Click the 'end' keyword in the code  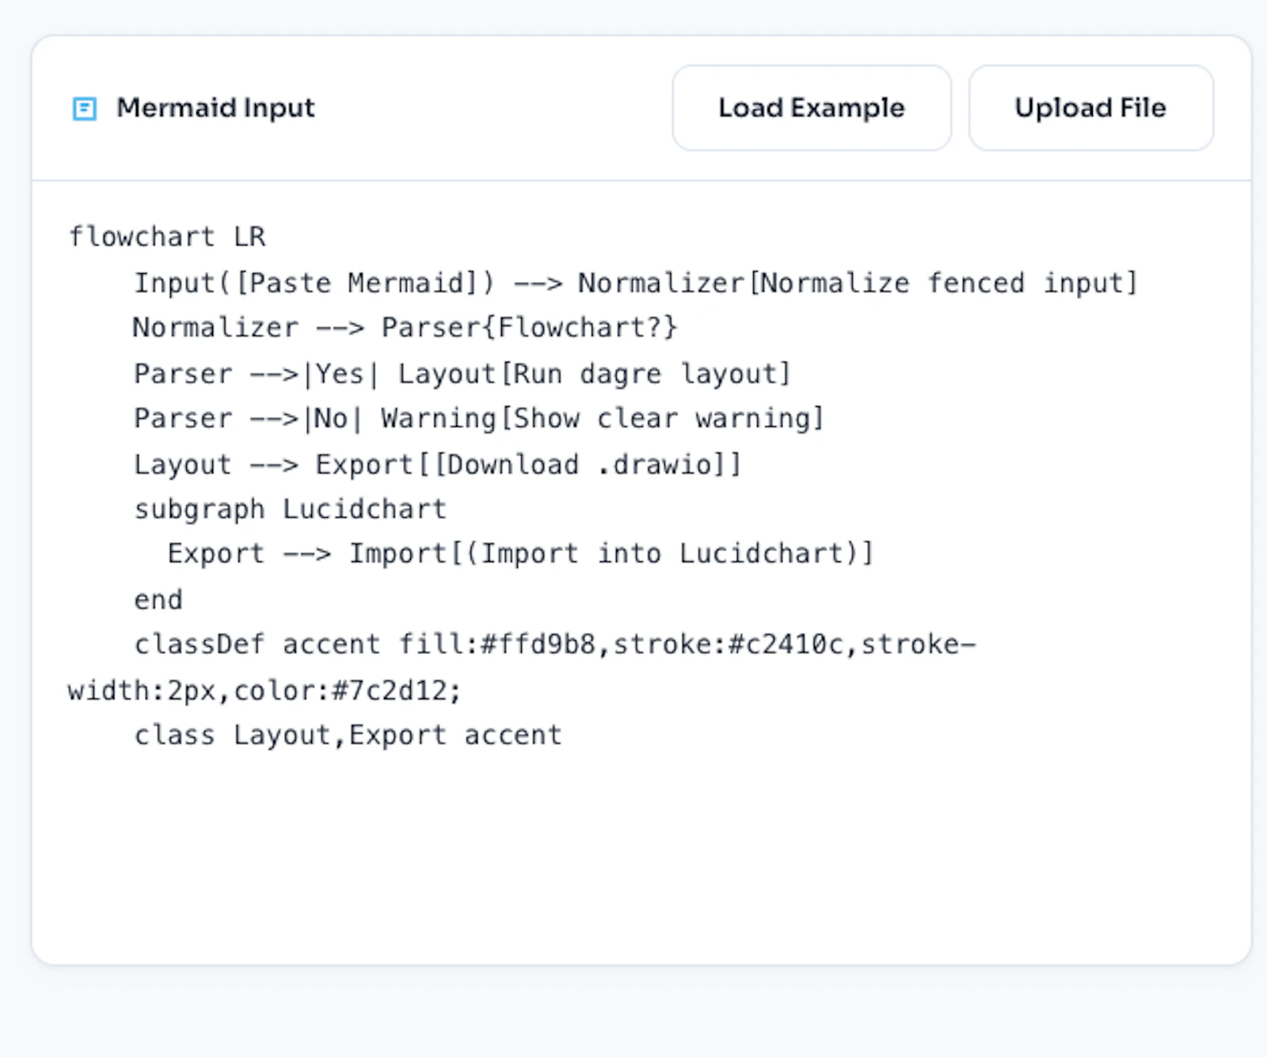coord(158,599)
